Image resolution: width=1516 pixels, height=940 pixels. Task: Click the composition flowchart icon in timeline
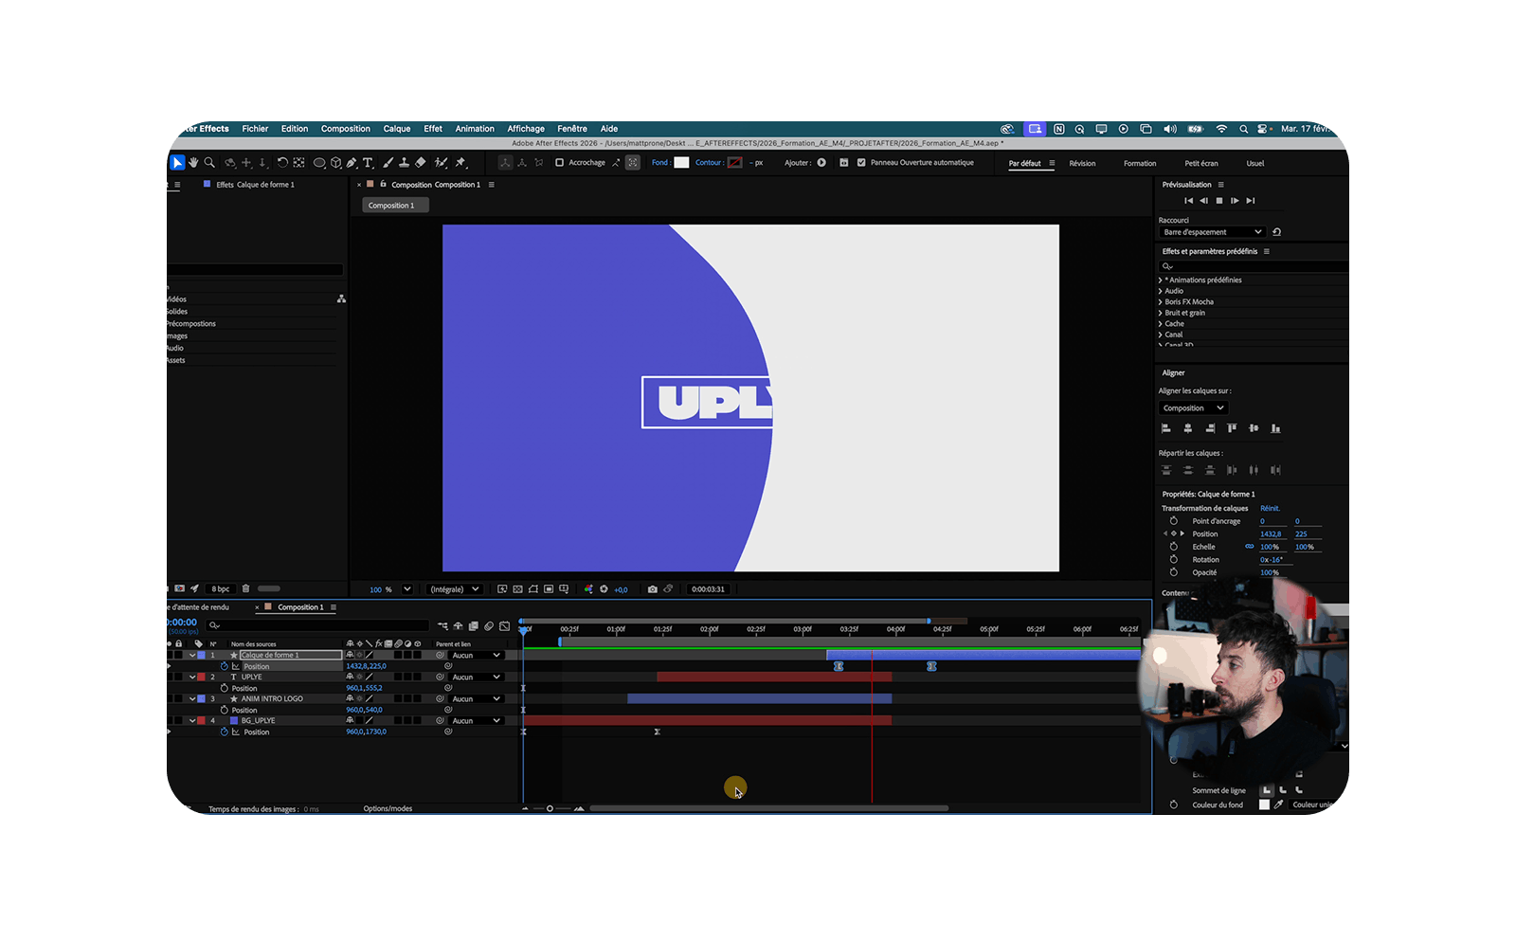pos(442,626)
